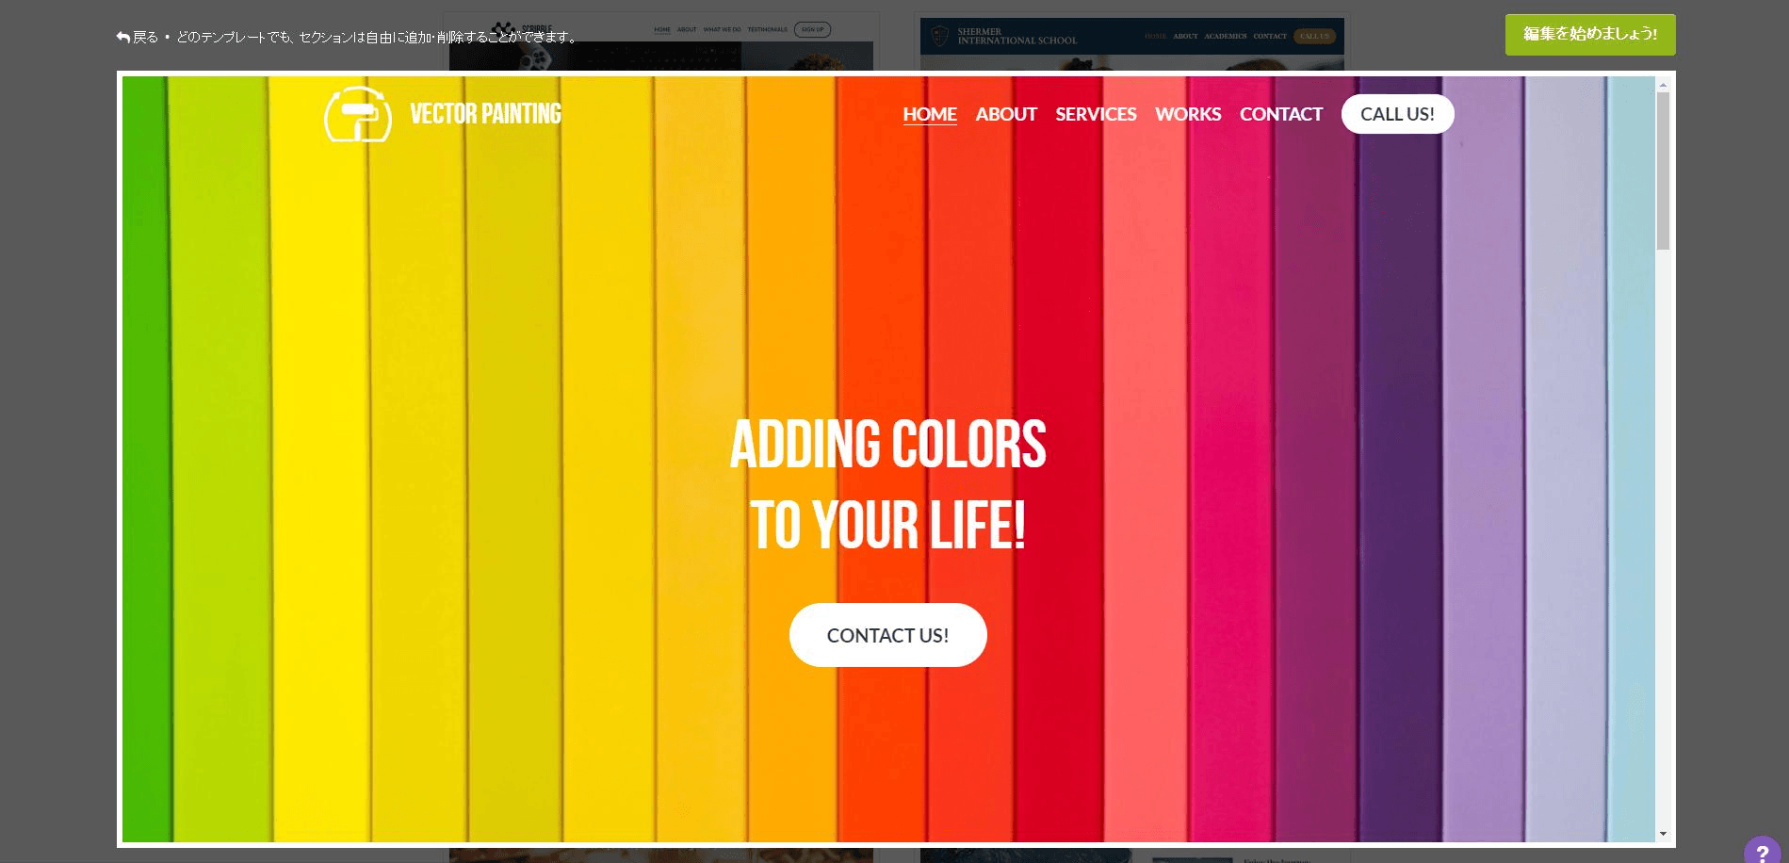Open the WORKS navigation link

tap(1188, 114)
